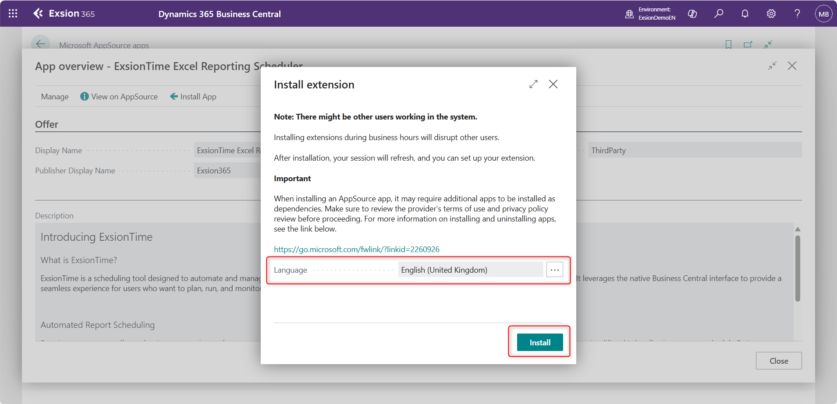Select View on AppSource action

[119, 97]
